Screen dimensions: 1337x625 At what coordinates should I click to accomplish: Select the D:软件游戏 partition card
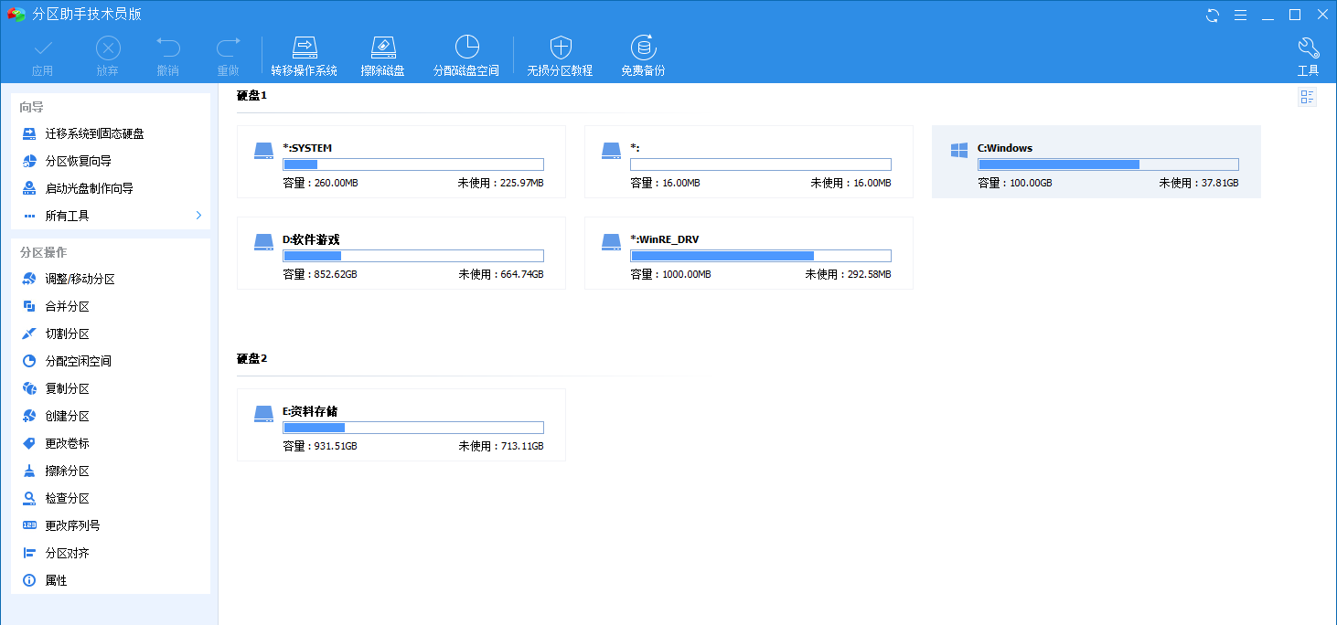coord(401,253)
